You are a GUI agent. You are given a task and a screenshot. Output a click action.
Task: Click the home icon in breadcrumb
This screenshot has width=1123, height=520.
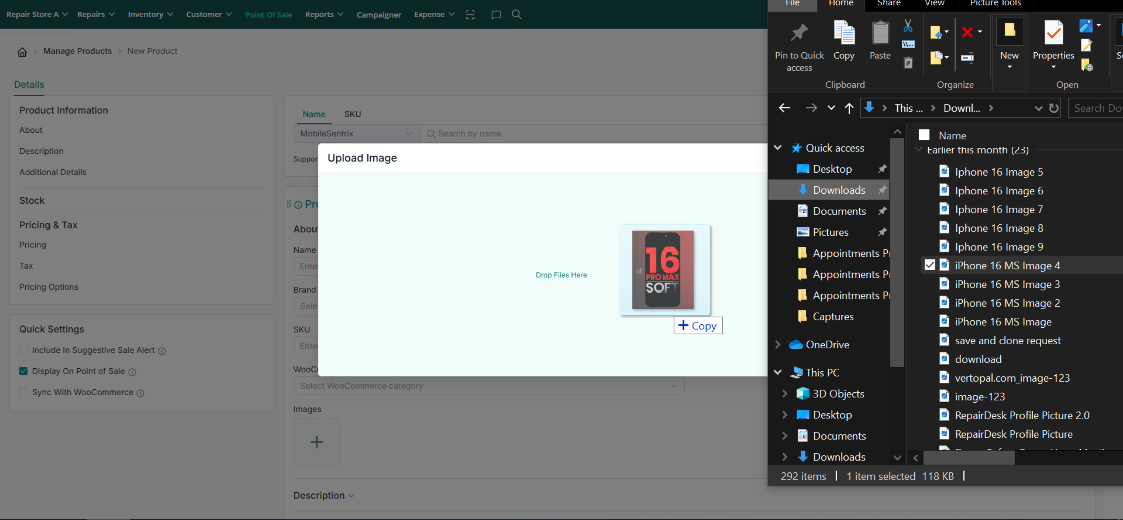[x=22, y=52]
